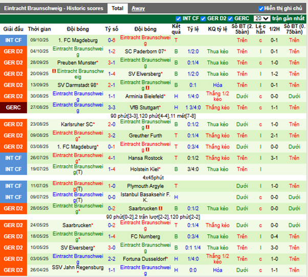Click the red card icon in 03/08/25 row
This screenshot has width=308, height=277.
coord(147,149)
